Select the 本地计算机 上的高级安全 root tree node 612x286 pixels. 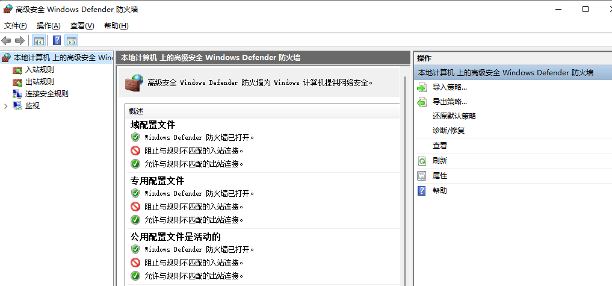click(x=63, y=58)
